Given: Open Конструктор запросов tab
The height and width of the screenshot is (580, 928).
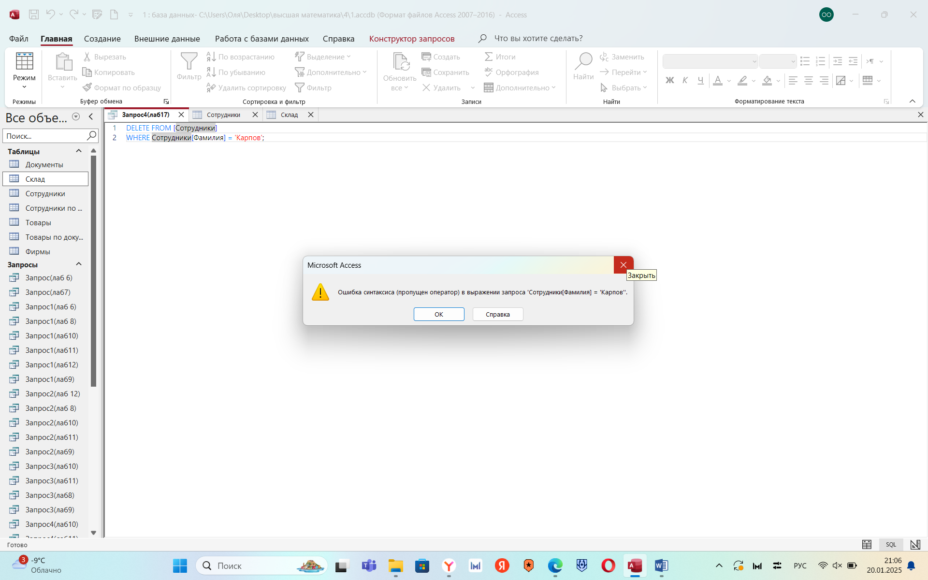Looking at the screenshot, I should point(412,39).
